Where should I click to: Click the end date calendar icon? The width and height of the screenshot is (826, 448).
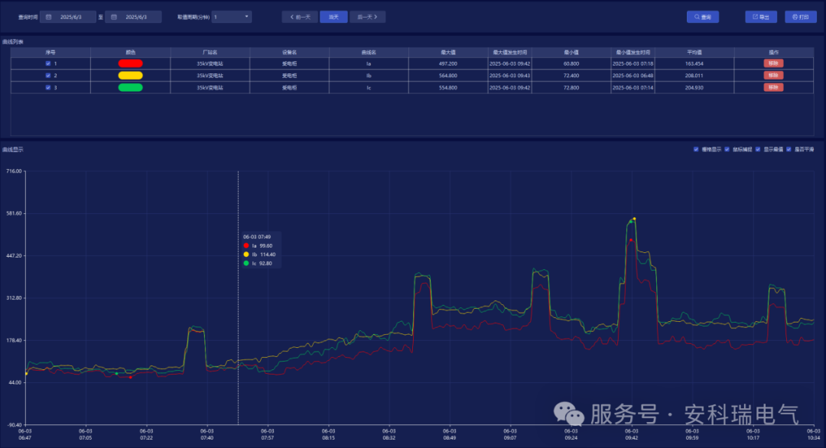(x=114, y=17)
